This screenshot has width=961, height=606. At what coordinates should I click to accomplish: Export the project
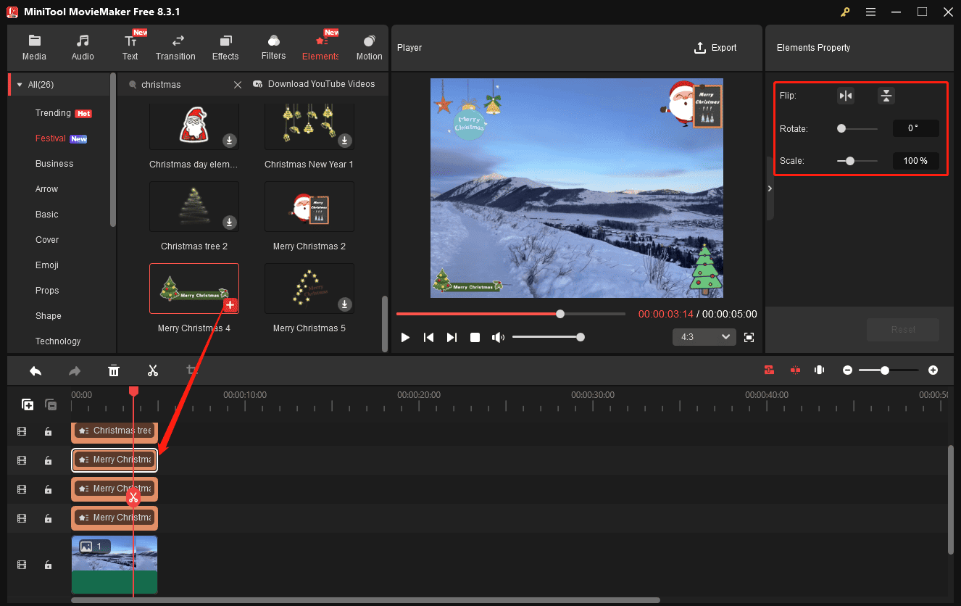click(x=715, y=48)
